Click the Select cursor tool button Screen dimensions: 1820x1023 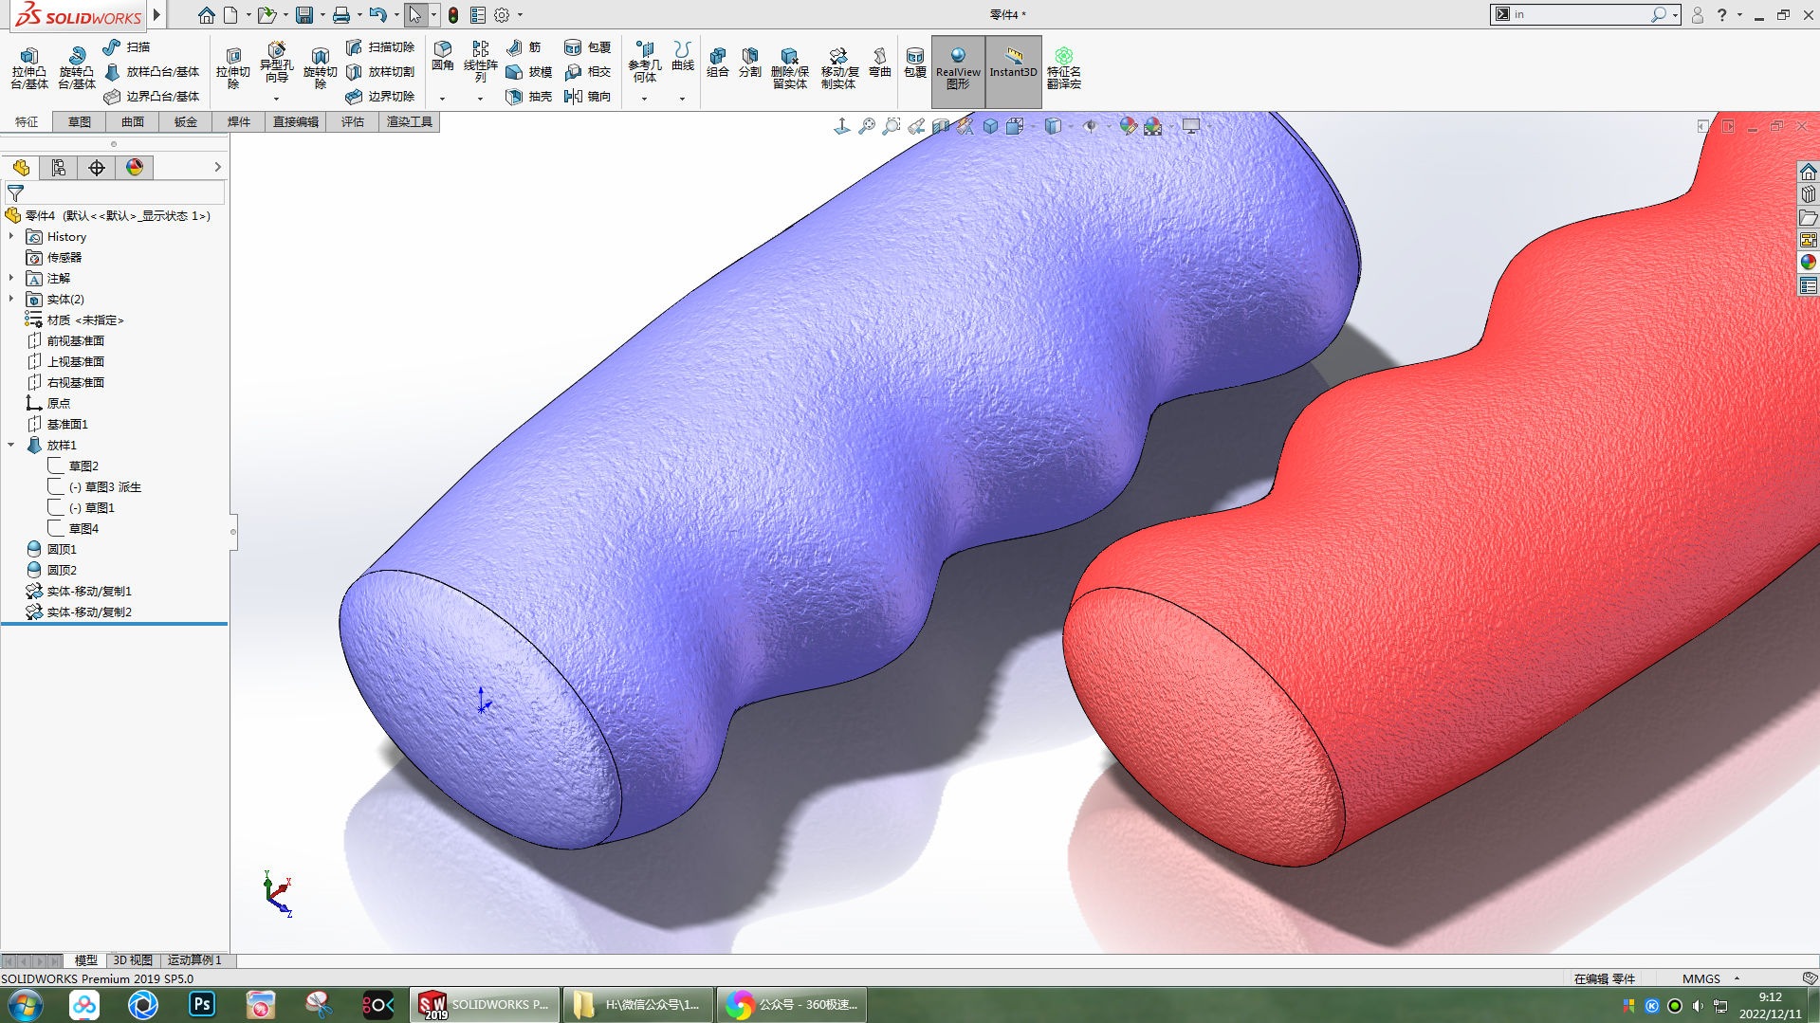coord(415,15)
